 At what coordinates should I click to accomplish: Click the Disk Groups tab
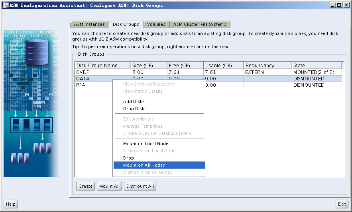click(x=126, y=24)
